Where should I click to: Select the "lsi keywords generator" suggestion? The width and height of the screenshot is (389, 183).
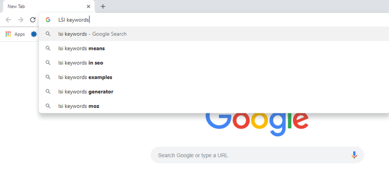[85, 91]
